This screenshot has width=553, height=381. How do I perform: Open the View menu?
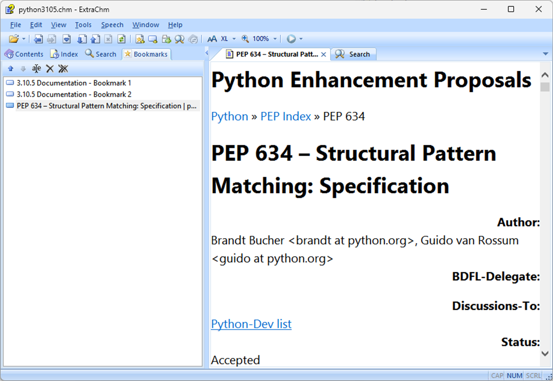[59, 25]
